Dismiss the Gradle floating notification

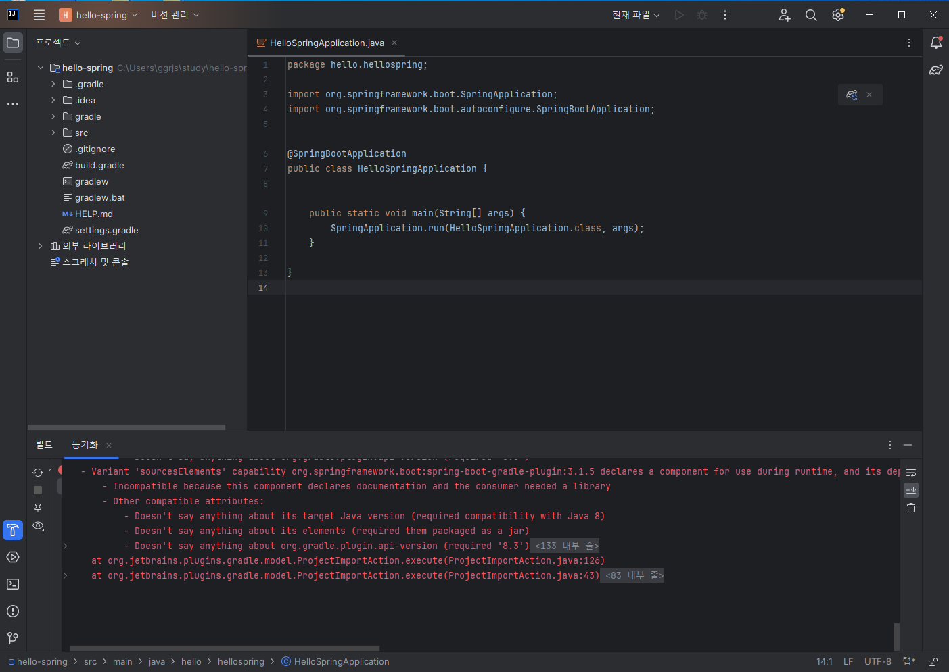pyautogui.click(x=869, y=95)
